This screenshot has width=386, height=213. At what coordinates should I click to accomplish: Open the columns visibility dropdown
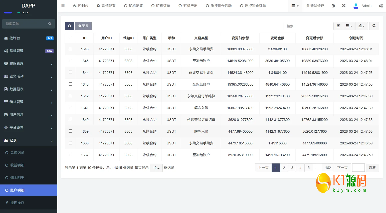(349, 26)
